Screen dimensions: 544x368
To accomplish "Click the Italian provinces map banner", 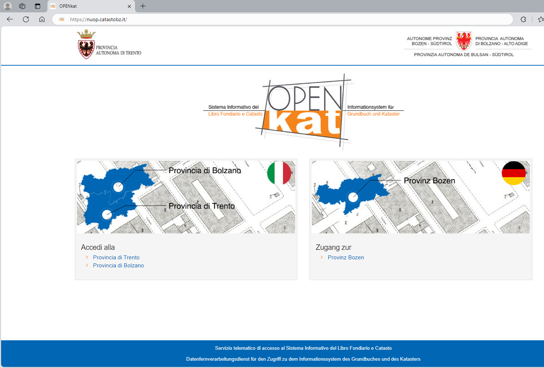I will (186, 197).
